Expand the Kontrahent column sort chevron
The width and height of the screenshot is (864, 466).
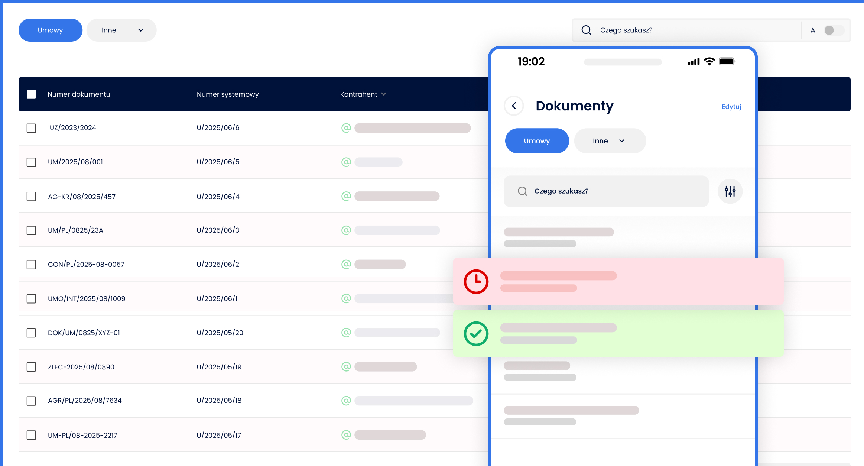pyautogui.click(x=384, y=94)
